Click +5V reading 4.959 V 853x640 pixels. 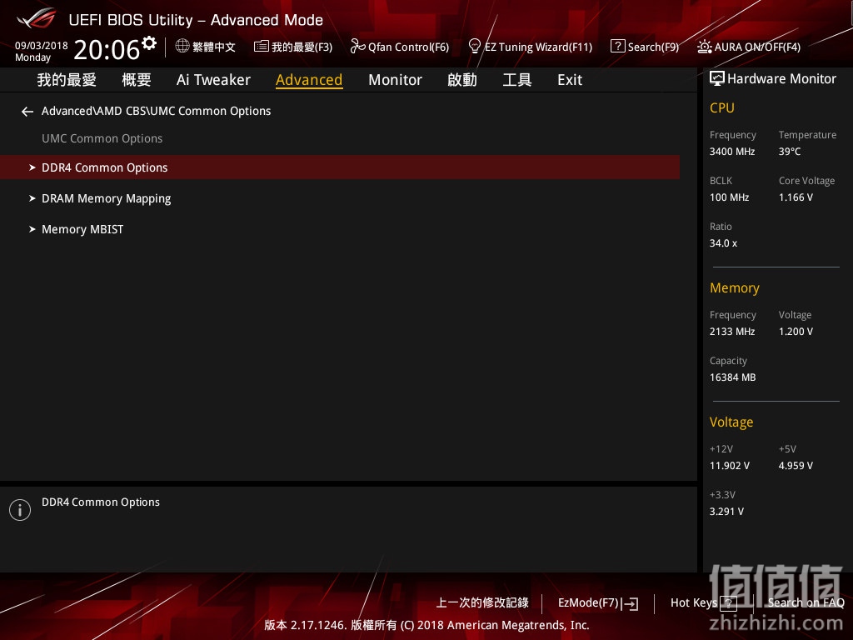796,466
